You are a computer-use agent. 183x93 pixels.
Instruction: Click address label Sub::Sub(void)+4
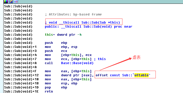(20, 55)
